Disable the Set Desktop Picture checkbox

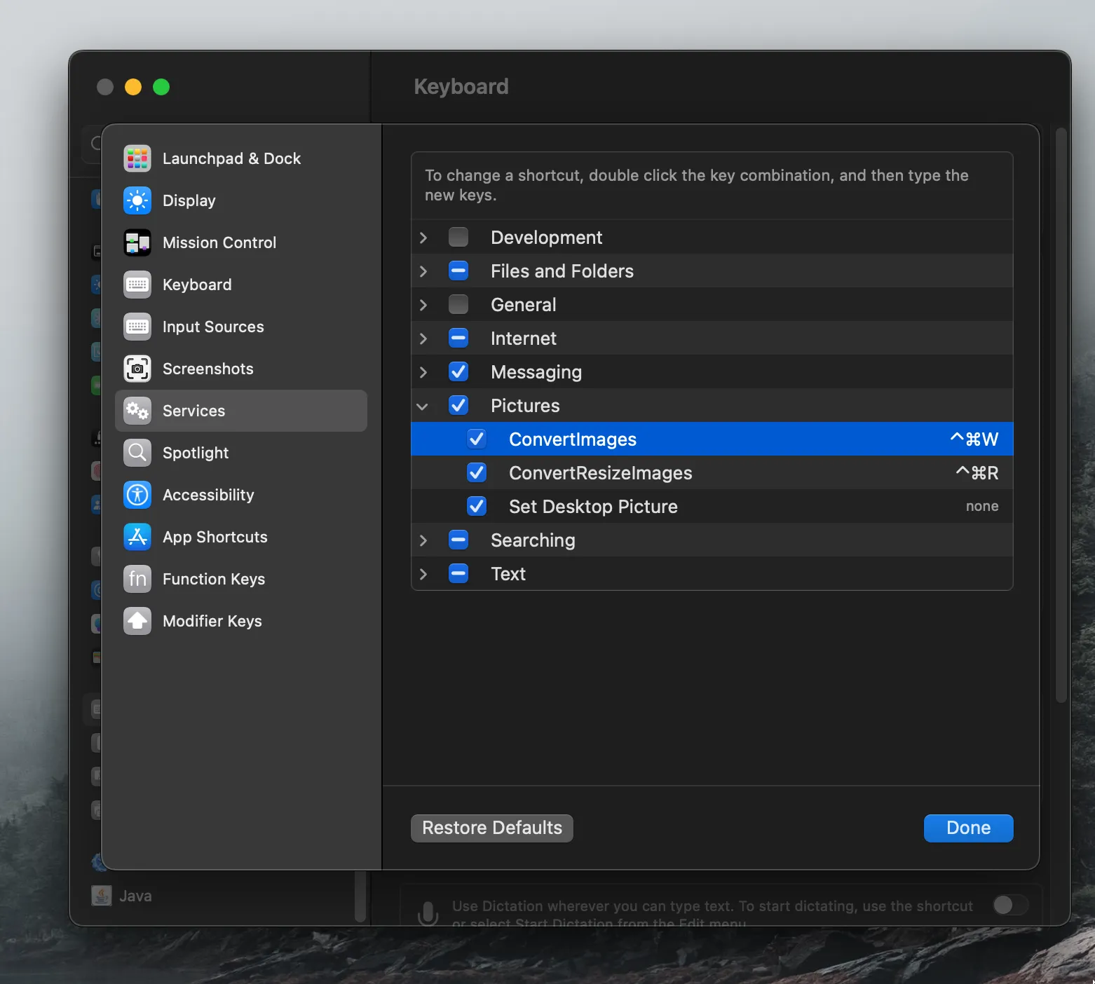click(477, 507)
